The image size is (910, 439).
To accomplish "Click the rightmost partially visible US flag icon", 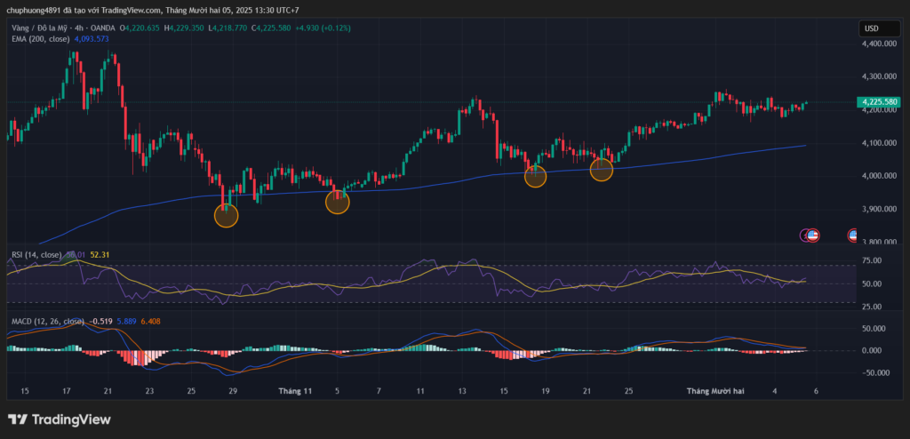I will pos(854,235).
